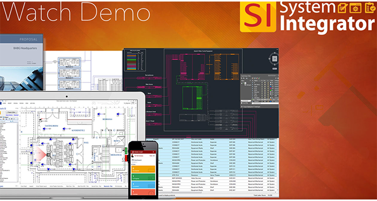Click the yellow window-with-gear icon
Viewport: 377px width, 201px height.
pyautogui.click(x=355, y=8)
